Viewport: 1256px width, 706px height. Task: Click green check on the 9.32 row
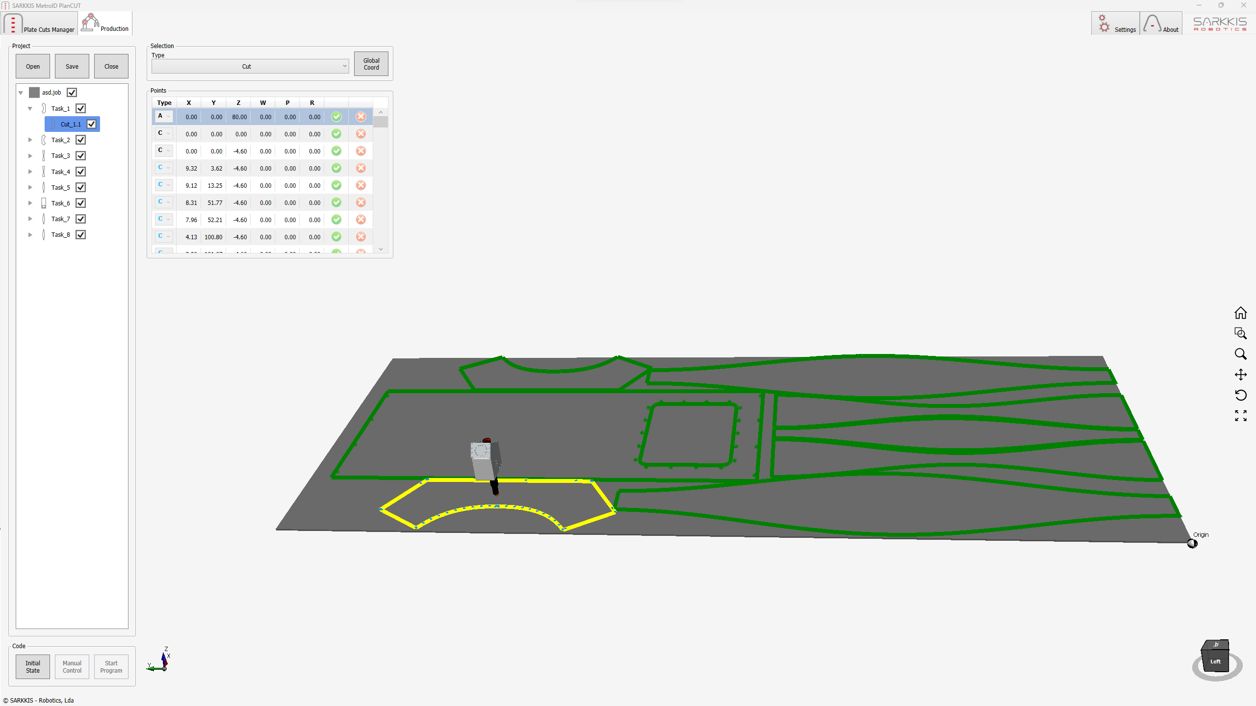click(336, 168)
